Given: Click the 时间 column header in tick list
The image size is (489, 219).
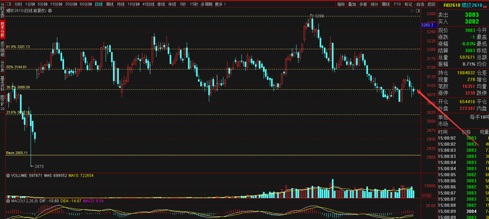Looking at the screenshot, I should tap(442, 132).
